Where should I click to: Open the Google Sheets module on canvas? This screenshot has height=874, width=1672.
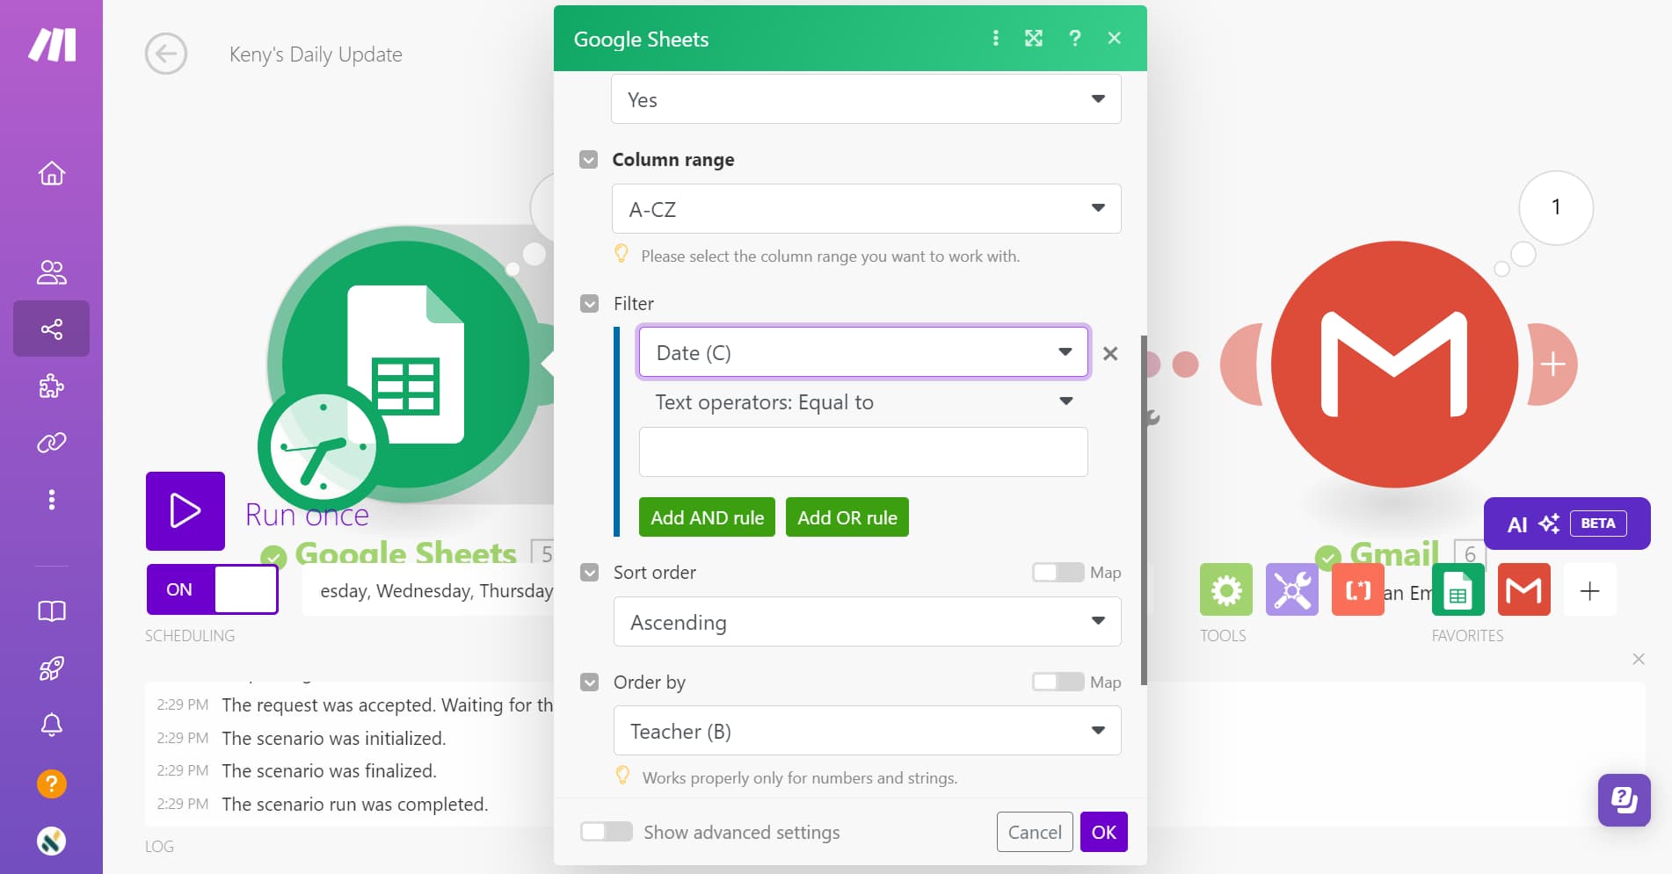coord(406,364)
